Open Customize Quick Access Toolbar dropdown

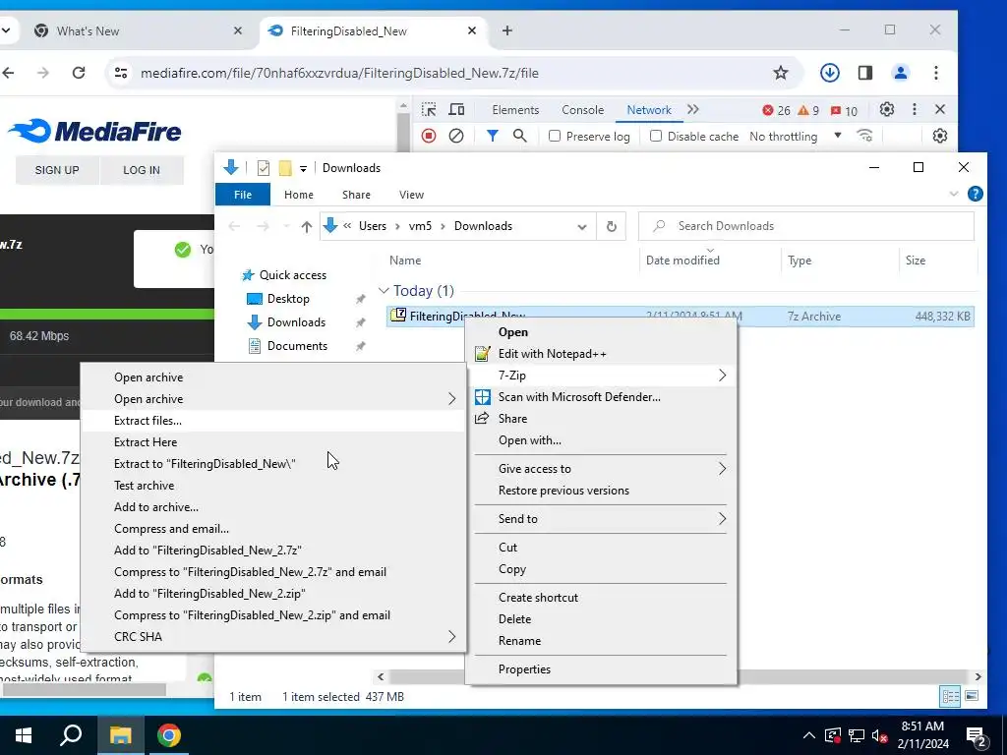[303, 168]
